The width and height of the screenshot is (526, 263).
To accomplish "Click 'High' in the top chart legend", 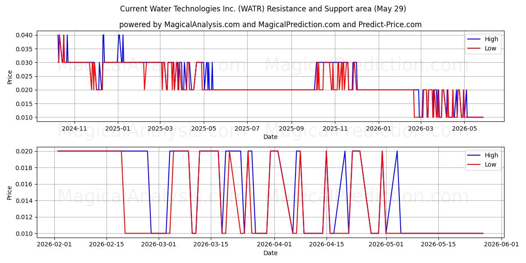I will (491, 39).
